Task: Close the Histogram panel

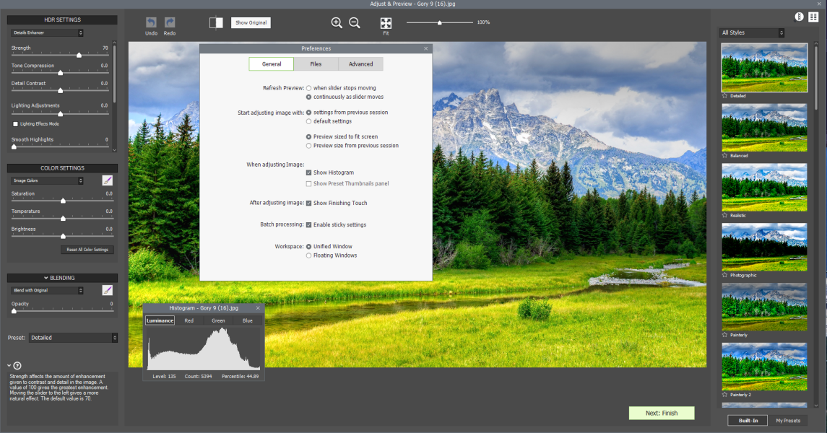Action: coord(258,308)
